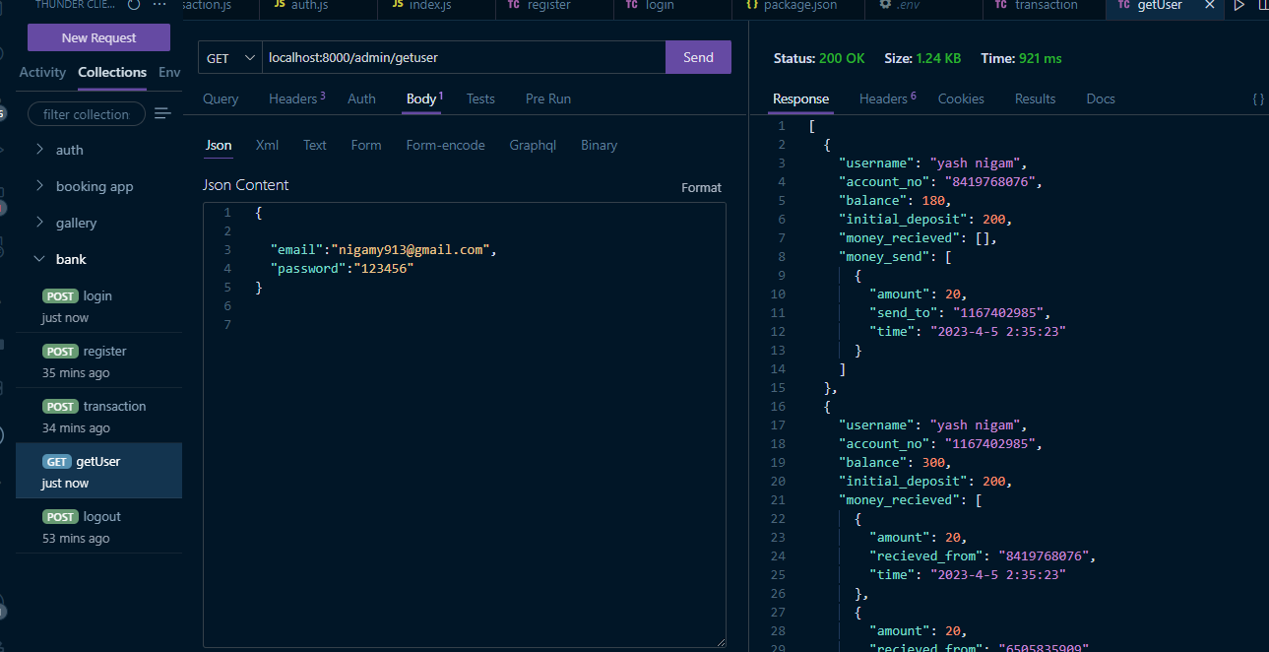Select the Xml body type tab
The height and width of the screenshot is (652, 1269).
pos(267,145)
